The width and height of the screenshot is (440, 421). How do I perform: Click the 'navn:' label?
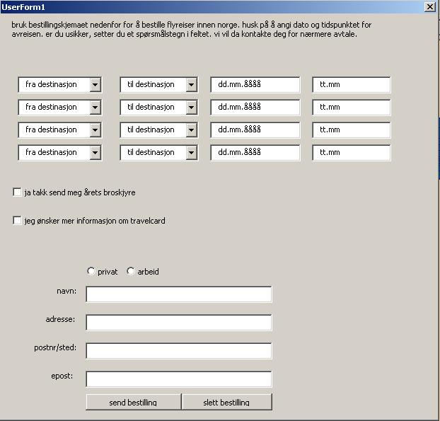(66, 291)
